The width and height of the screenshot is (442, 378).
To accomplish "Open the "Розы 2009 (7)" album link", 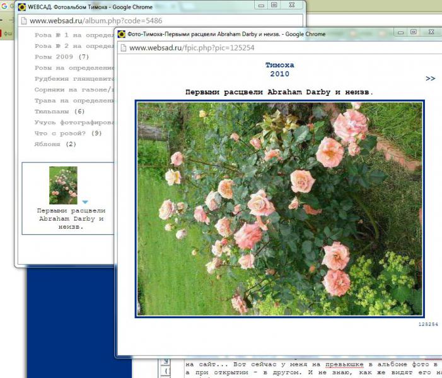I will [x=62, y=57].
